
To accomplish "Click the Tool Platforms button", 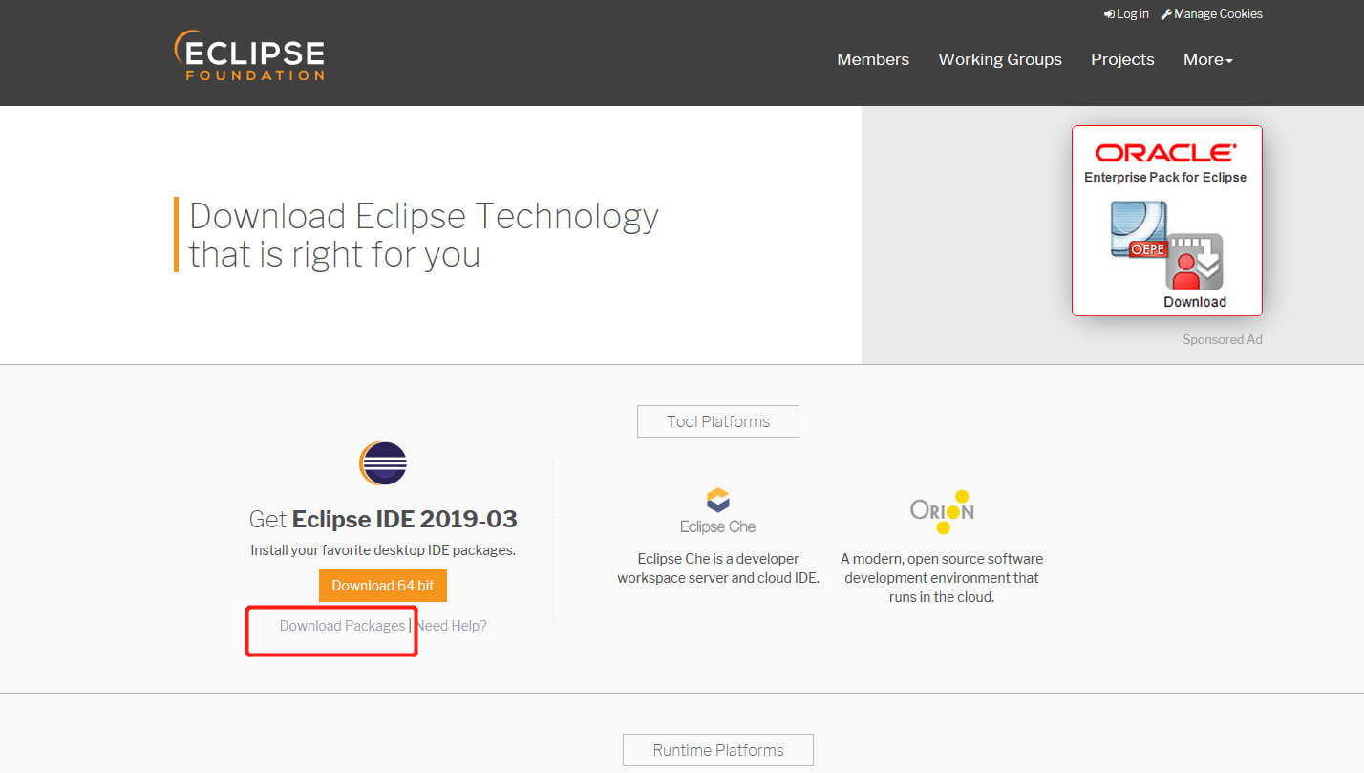I will click(x=717, y=420).
